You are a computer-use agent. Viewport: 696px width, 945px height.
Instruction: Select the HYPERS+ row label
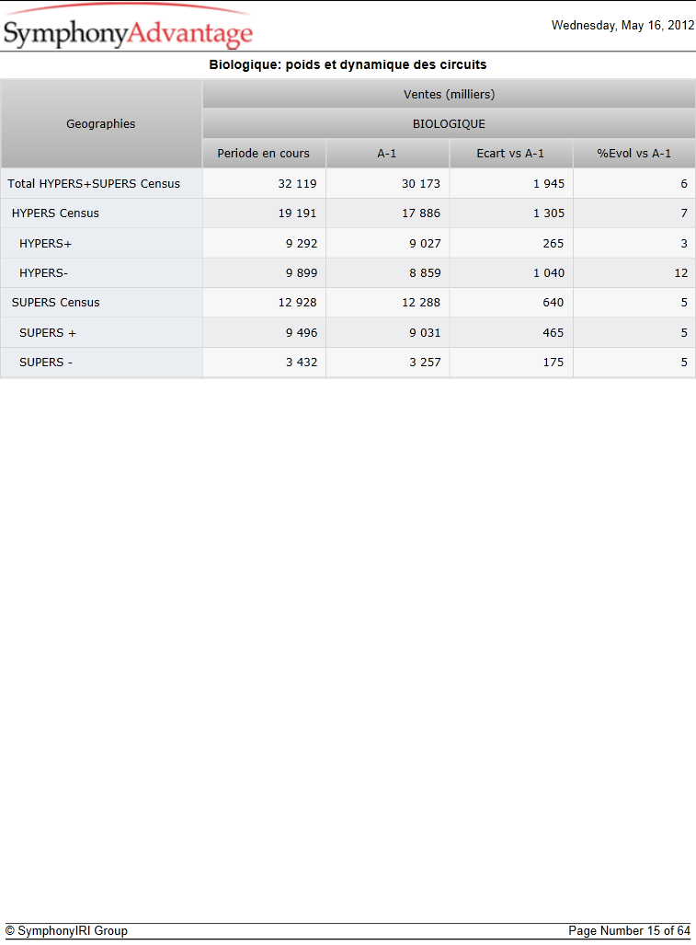tap(45, 244)
